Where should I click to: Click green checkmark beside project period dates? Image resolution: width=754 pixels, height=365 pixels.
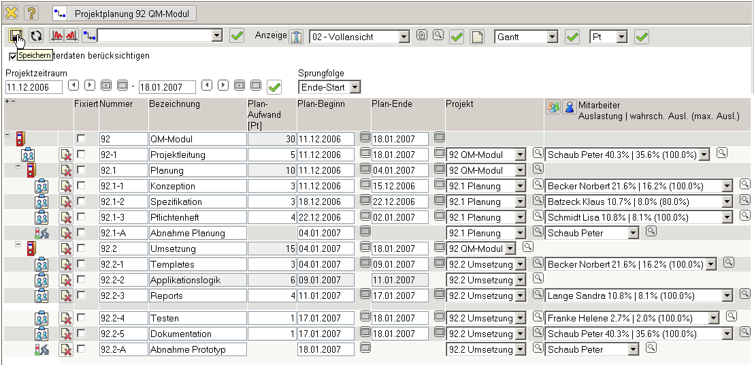274,87
